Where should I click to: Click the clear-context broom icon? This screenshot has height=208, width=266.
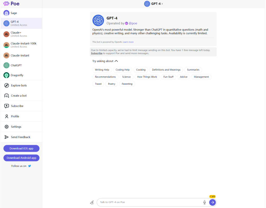(92, 202)
